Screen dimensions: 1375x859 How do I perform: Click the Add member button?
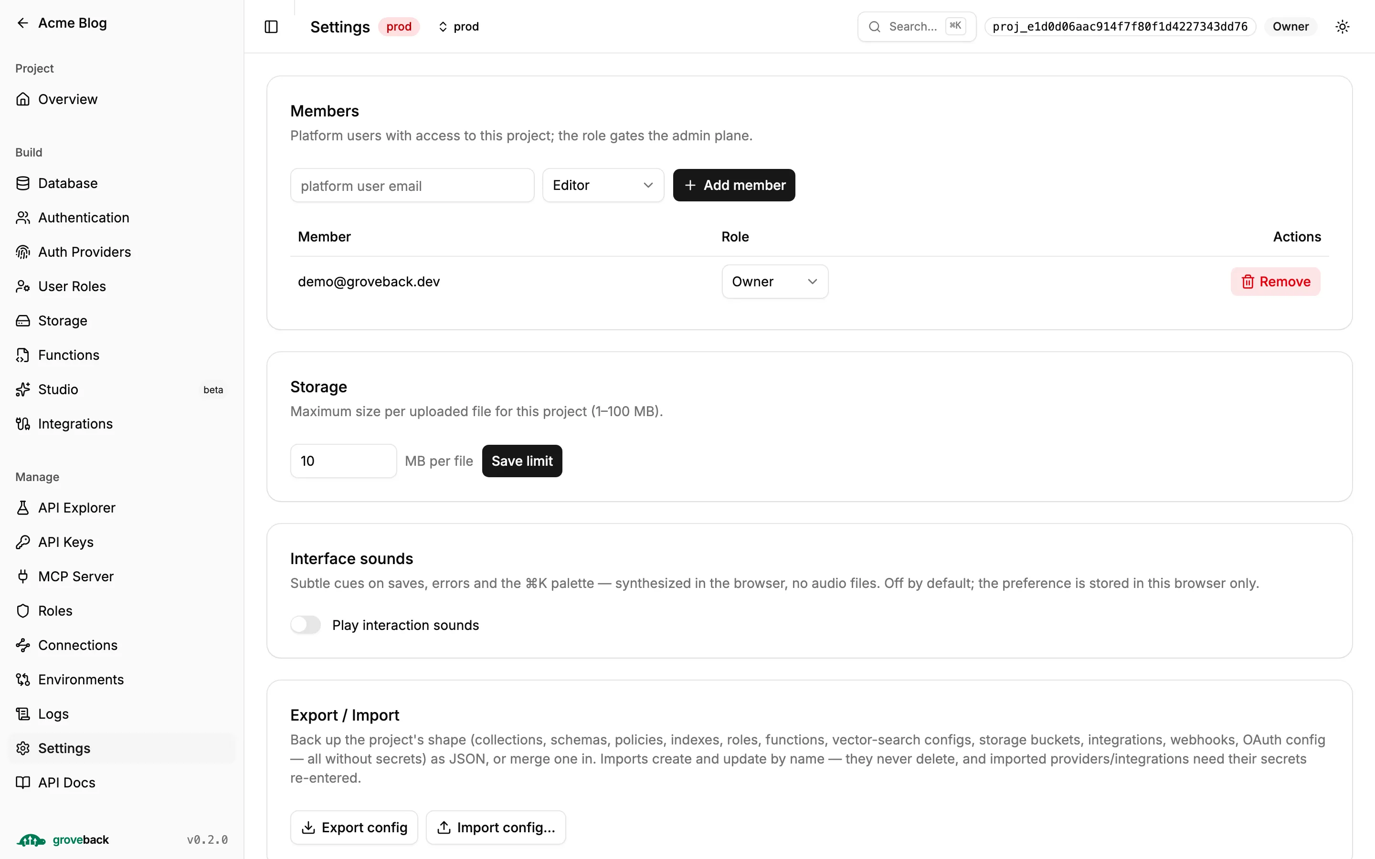(x=733, y=185)
